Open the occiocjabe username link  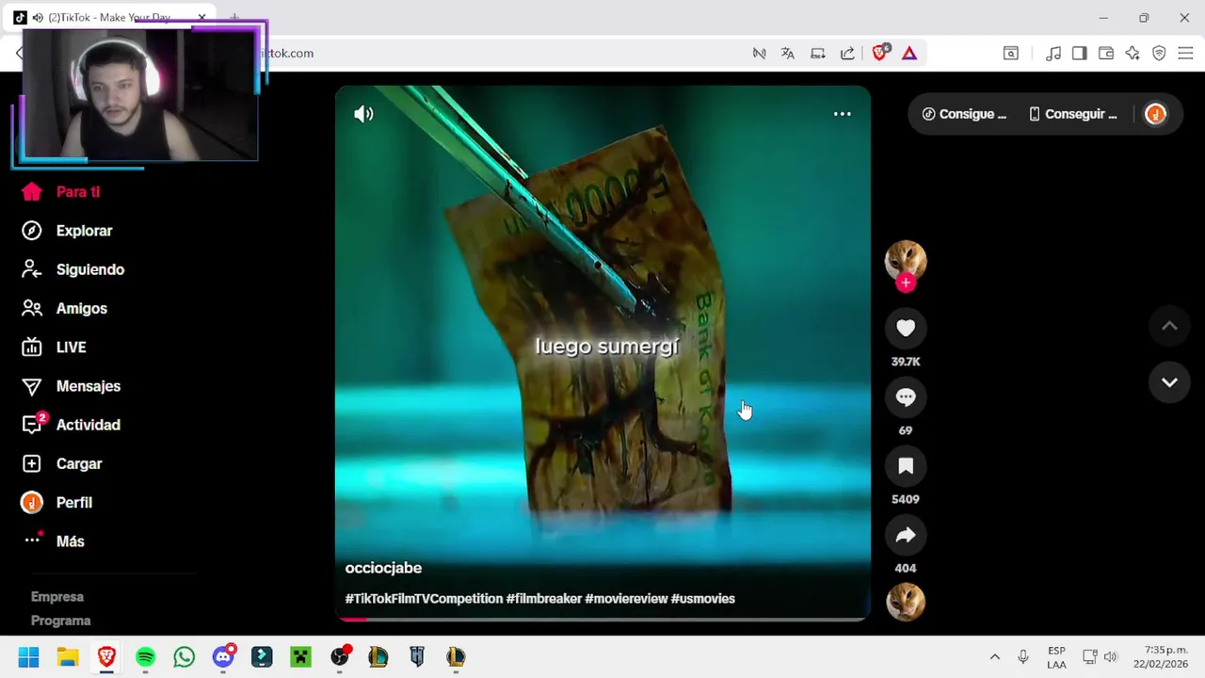(383, 568)
